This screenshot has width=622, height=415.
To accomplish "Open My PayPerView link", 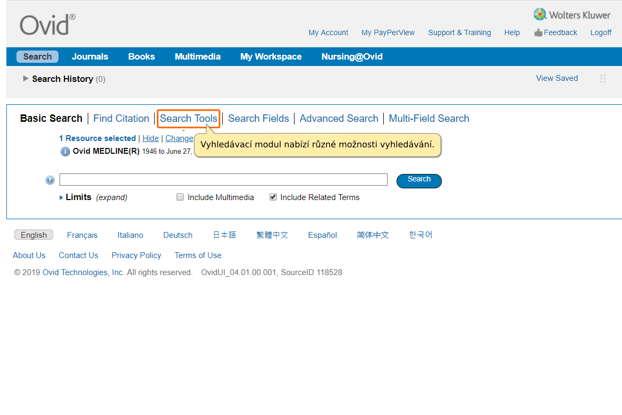I will click(x=388, y=32).
